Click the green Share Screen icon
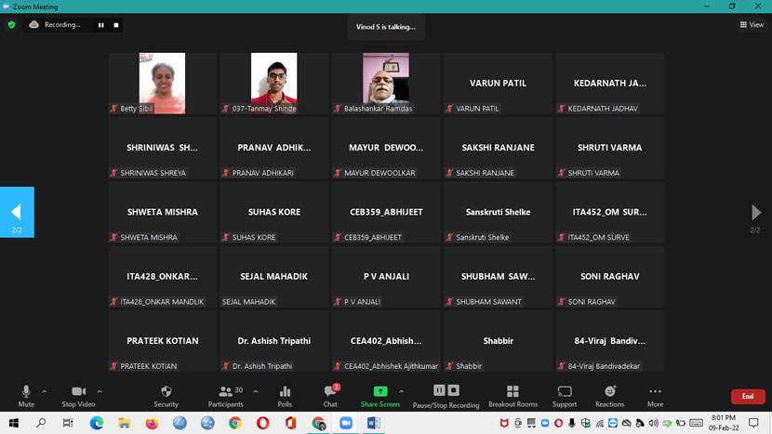 coord(379,392)
